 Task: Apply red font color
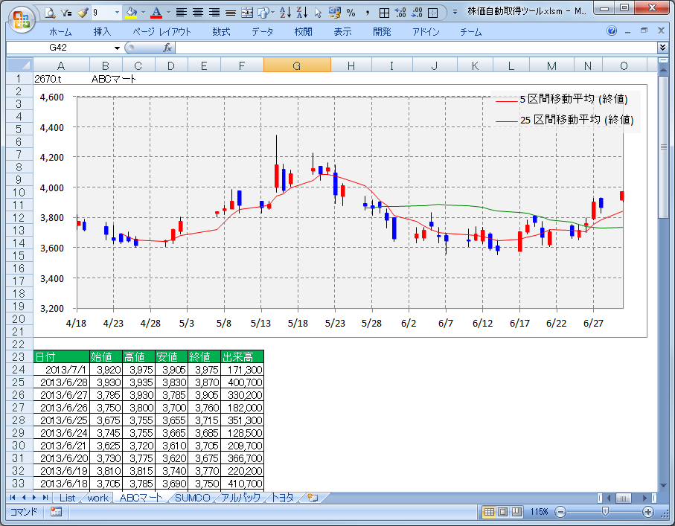[156, 13]
